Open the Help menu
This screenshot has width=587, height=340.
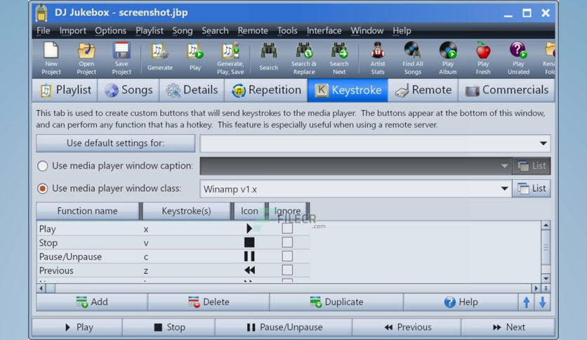click(x=402, y=31)
